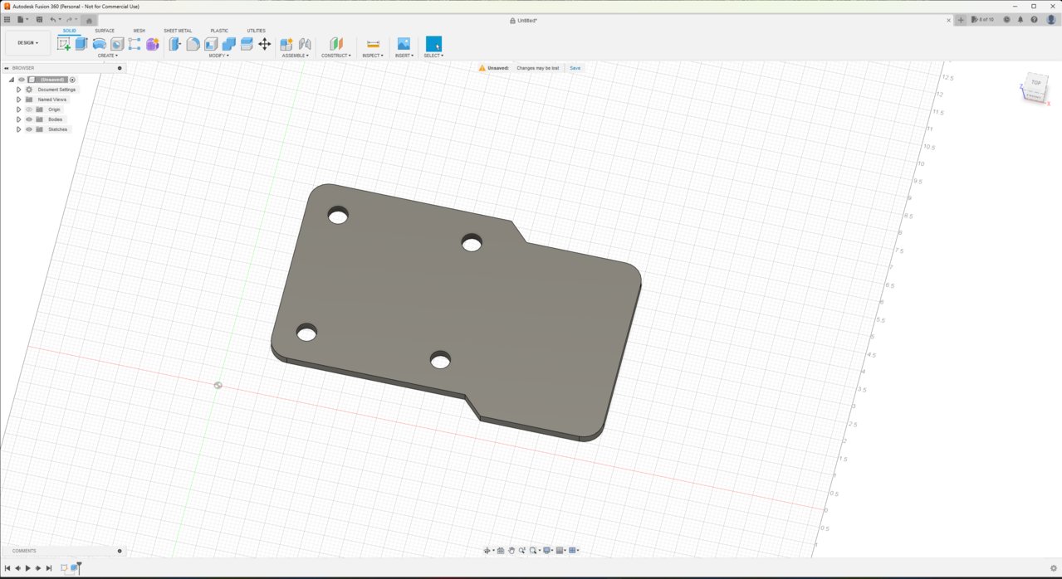Open the notifications bell
This screenshot has width=1062, height=579.
(1020, 19)
